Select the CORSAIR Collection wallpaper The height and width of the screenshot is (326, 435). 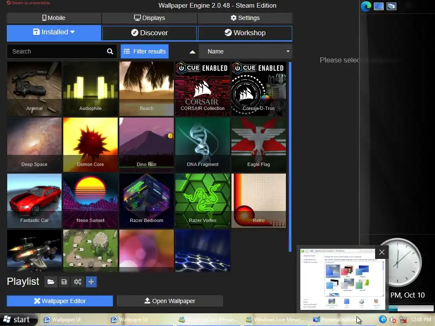coord(203,89)
